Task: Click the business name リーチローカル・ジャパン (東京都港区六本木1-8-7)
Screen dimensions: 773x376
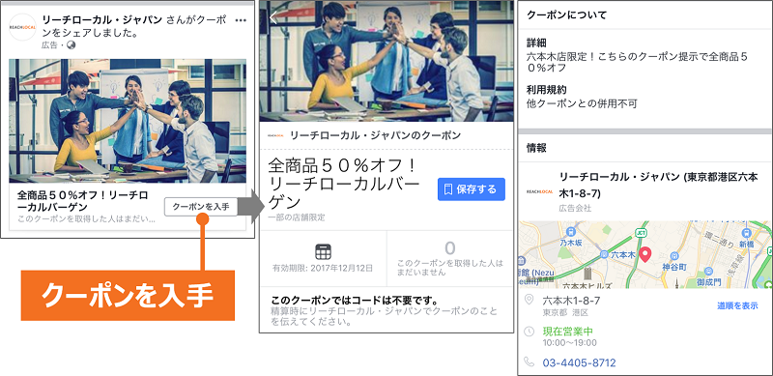Action: (659, 186)
